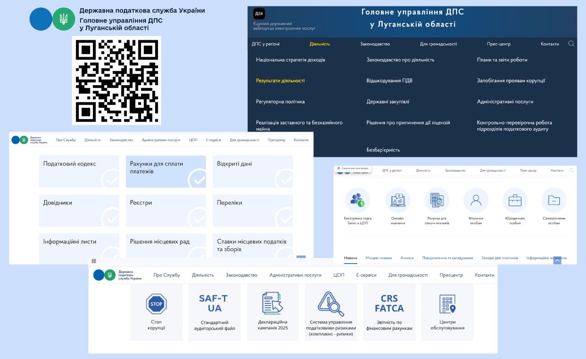This screenshot has width=586, height=359.
Task: Click the tax service logo in bottom window
Action: point(117,275)
